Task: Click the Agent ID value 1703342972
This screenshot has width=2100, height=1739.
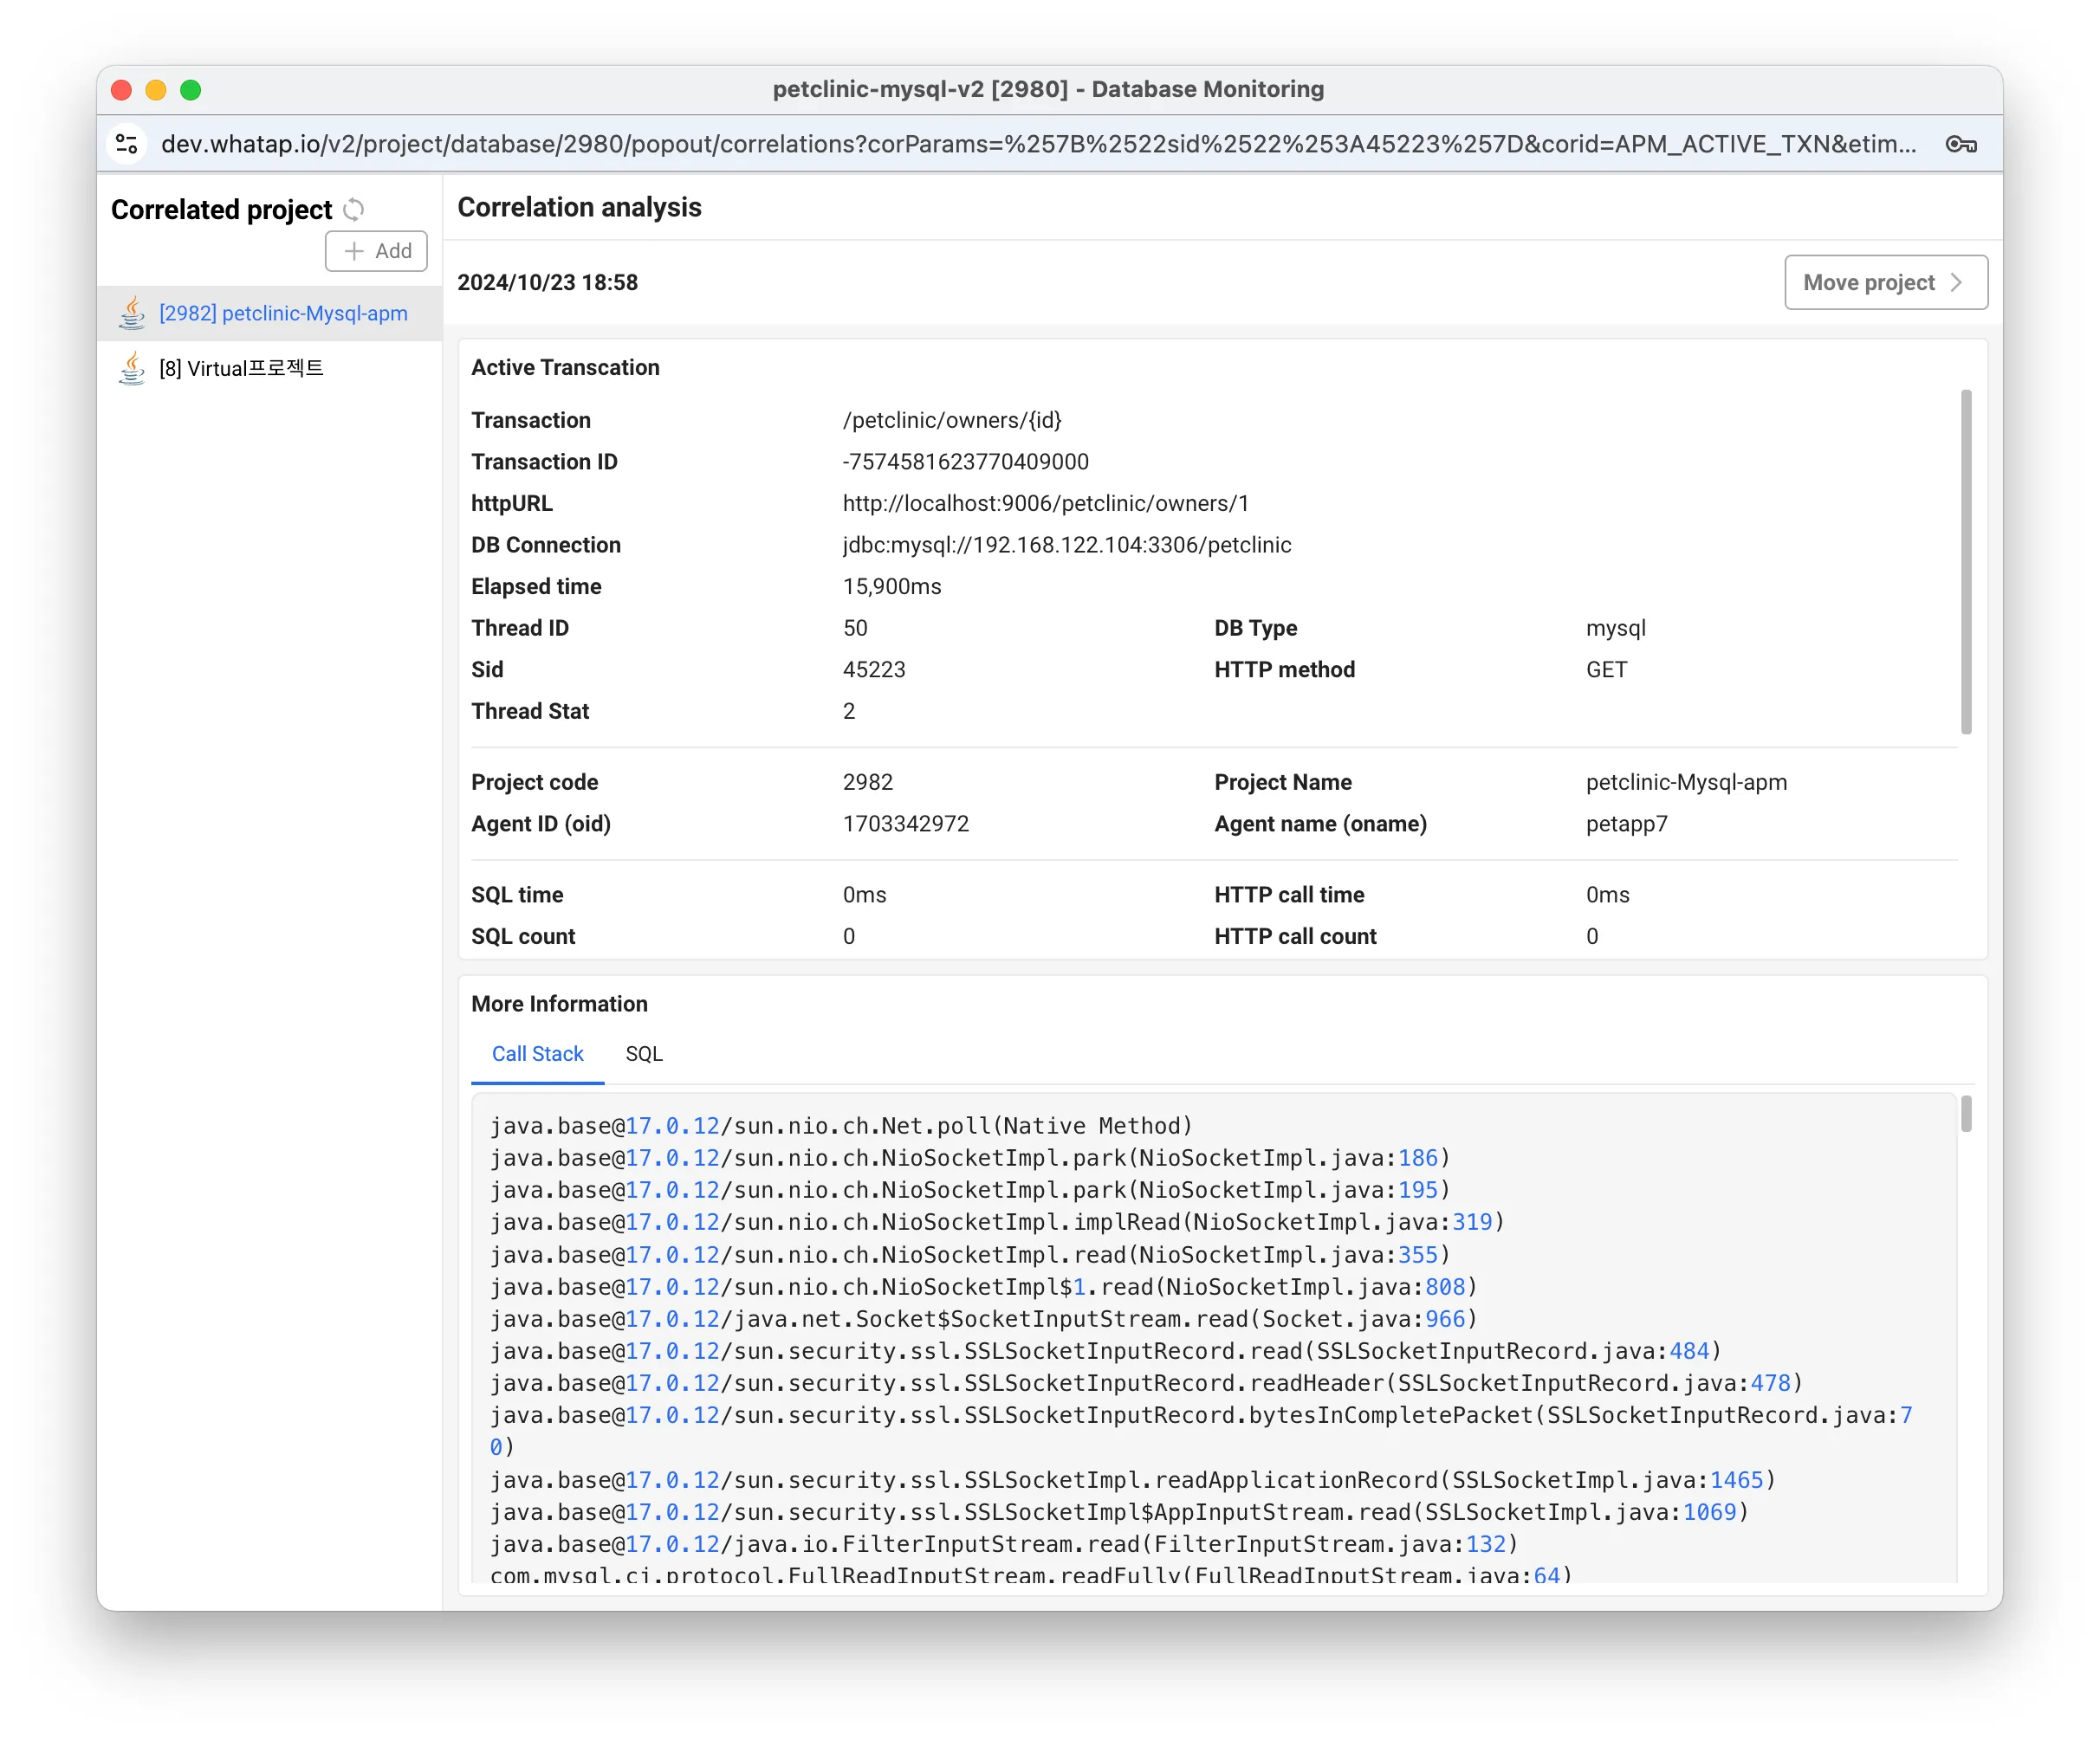Action: 906,824
